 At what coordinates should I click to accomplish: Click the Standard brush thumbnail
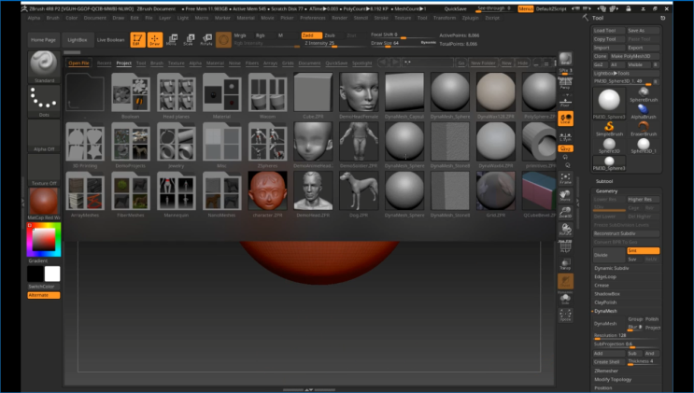tap(43, 63)
